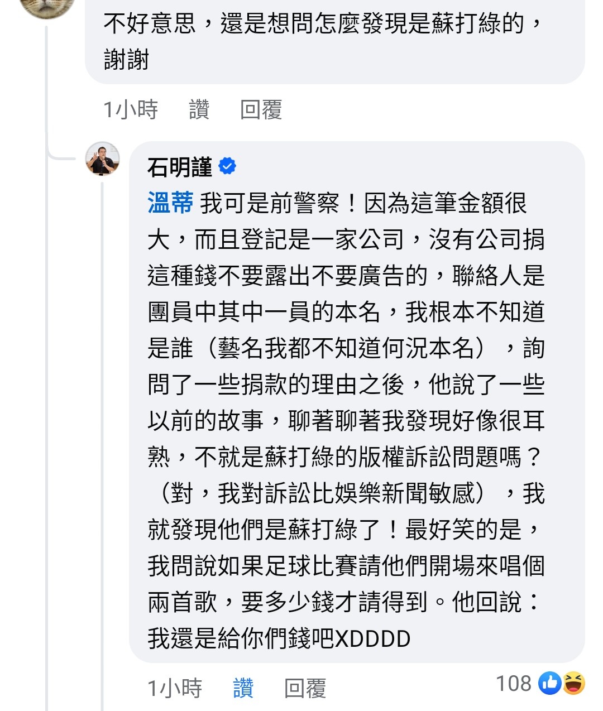Open the 石明謹 profile name link

(x=179, y=167)
